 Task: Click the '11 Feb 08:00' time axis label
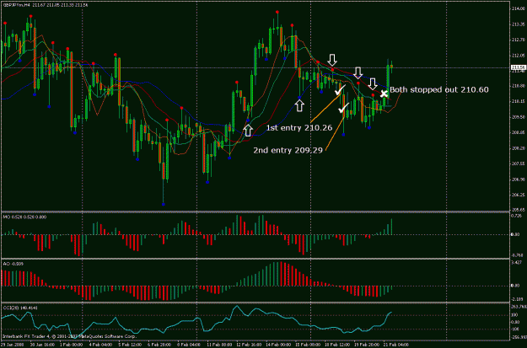(x=219, y=345)
